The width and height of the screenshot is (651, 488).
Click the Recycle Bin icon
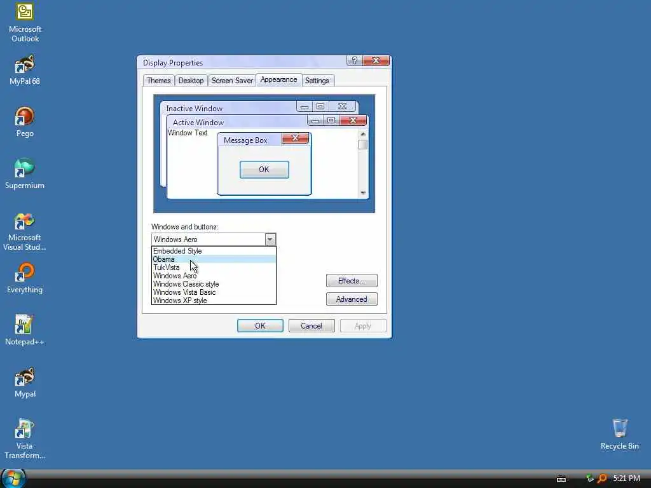619,434
